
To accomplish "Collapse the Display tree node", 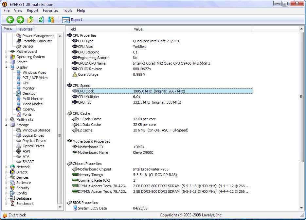I will coord(6,67).
